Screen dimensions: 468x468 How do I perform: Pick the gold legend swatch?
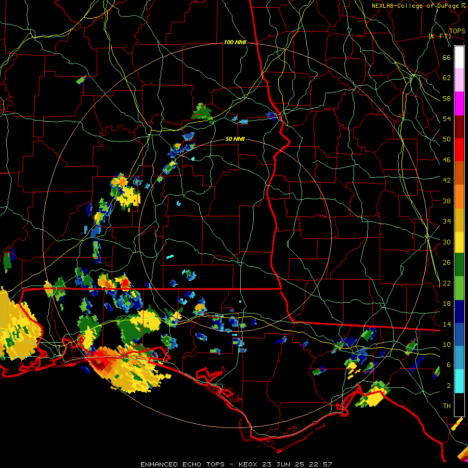click(459, 220)
